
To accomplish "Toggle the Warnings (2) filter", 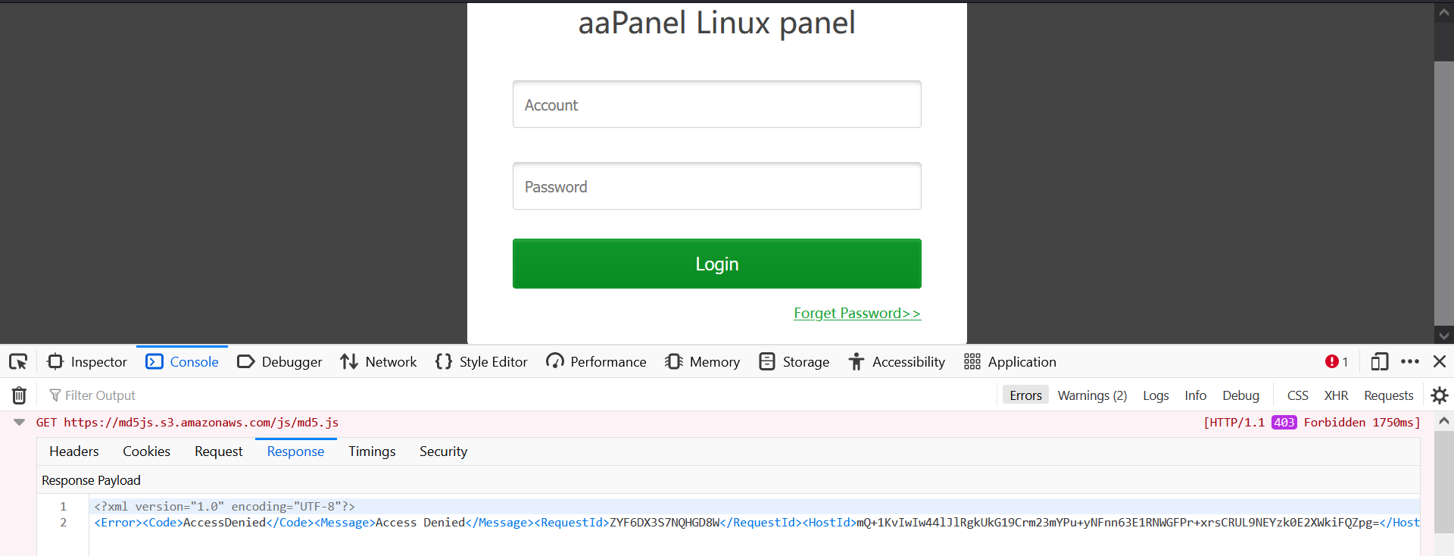I will tap(1092, 395).
